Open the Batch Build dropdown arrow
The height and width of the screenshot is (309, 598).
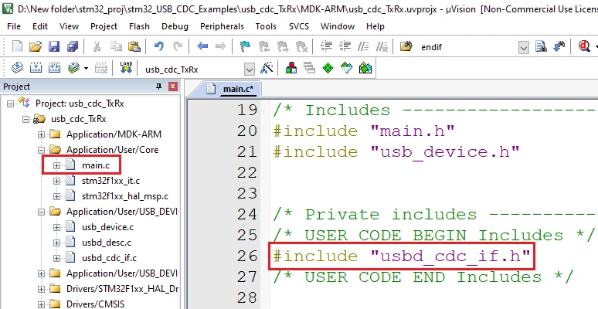87,69
